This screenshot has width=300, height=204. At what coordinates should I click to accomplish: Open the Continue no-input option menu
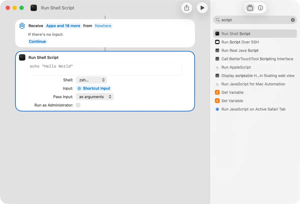coord(37,41)
